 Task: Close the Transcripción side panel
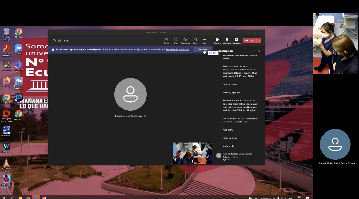(259, 51)
